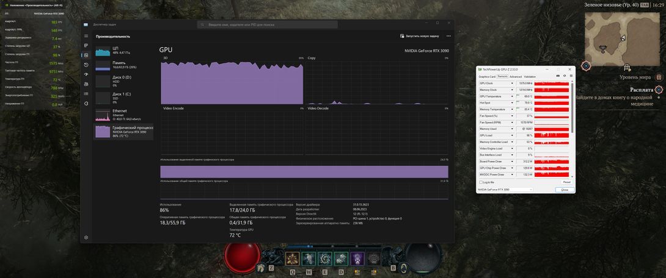Open GPU-Z hamburger menu icon

click(570, 76)
